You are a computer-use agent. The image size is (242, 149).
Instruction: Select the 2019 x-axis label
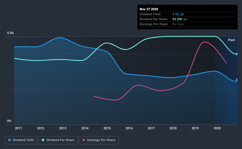coord(195,128)
